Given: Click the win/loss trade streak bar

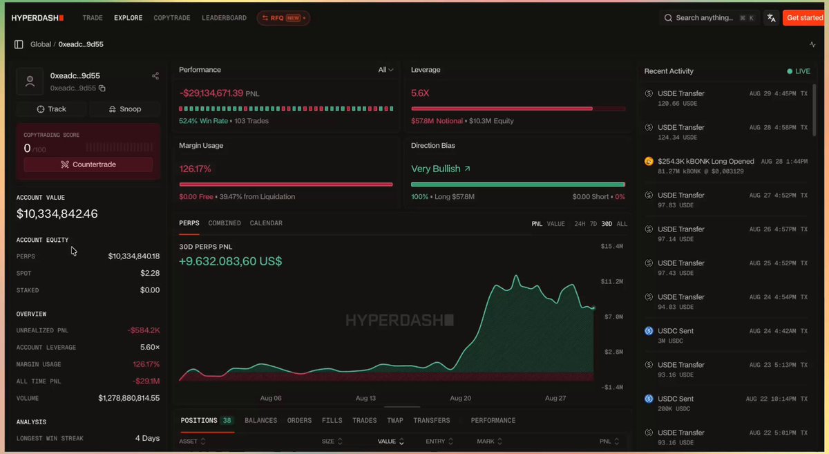Looking at the screenshot, I should pyautogui.click(x=286, y=108).
